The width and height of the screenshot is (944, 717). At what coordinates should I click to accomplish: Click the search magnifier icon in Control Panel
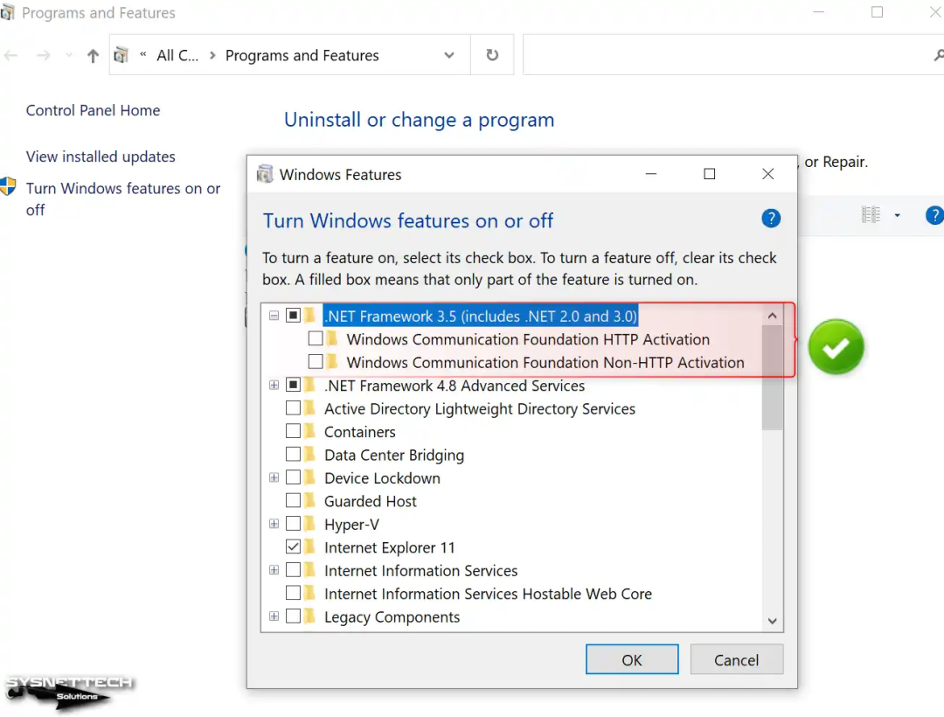coord(939,55)
